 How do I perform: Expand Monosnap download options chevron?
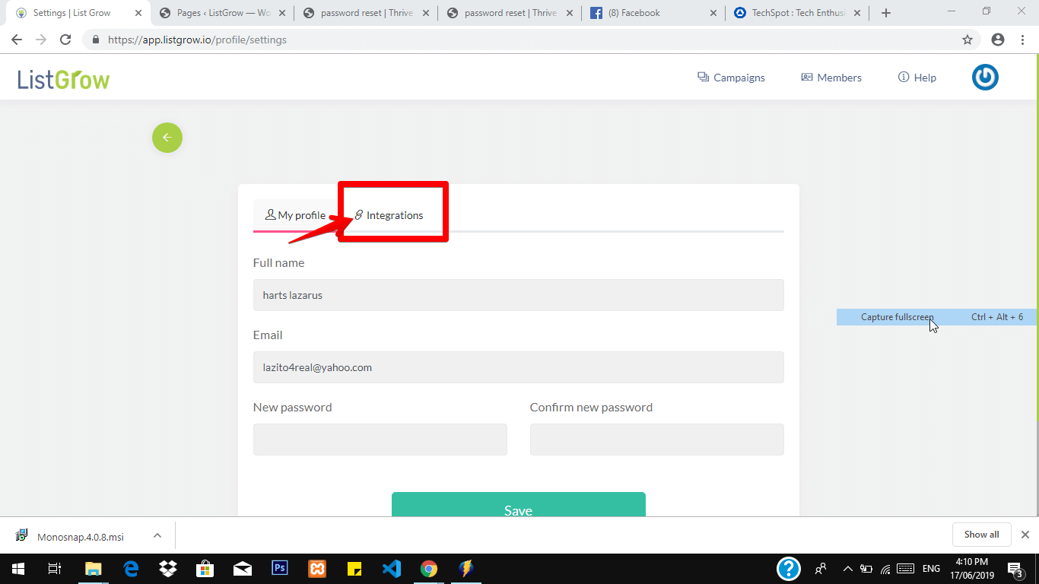point(157,535)
